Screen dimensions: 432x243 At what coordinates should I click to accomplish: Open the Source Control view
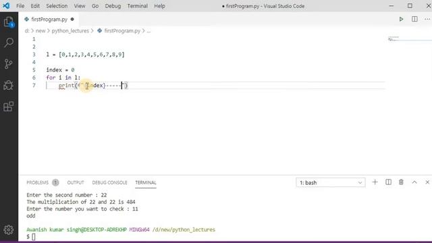[x=9, y=64]
